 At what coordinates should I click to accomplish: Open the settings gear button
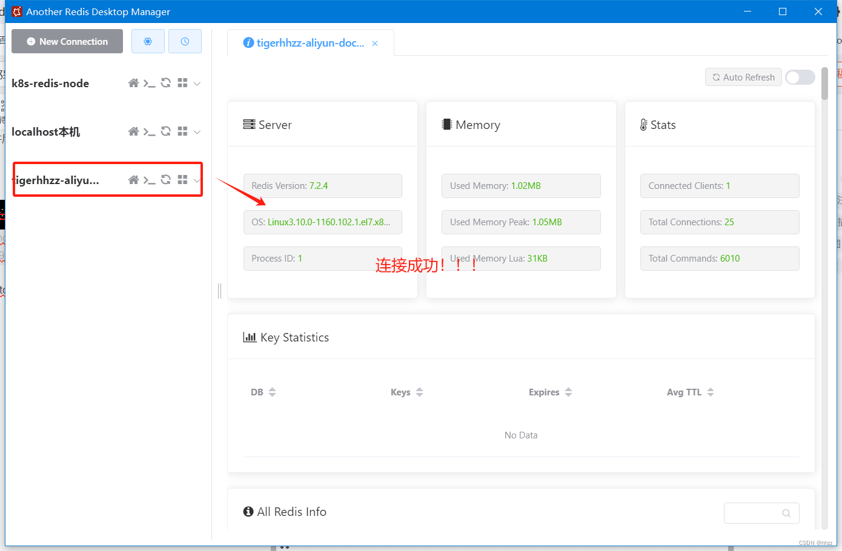[148, 41]
